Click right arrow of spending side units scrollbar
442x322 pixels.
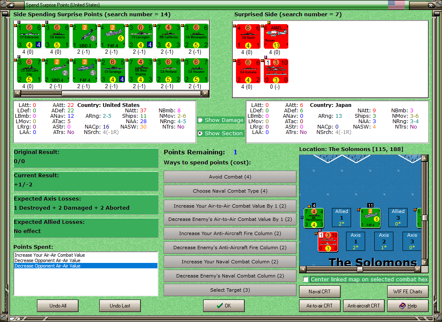click(206, 93)
